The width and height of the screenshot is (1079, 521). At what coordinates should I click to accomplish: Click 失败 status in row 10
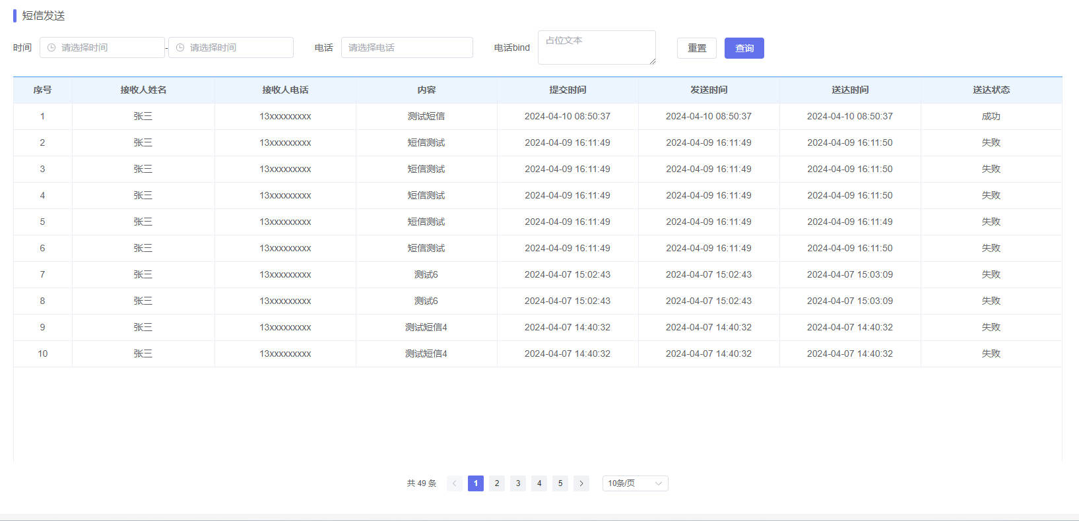click(991, 353)
